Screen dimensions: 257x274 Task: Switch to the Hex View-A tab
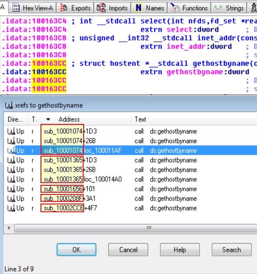[x=32, y=8]
